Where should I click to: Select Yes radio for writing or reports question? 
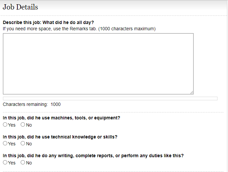pos(5,162)
